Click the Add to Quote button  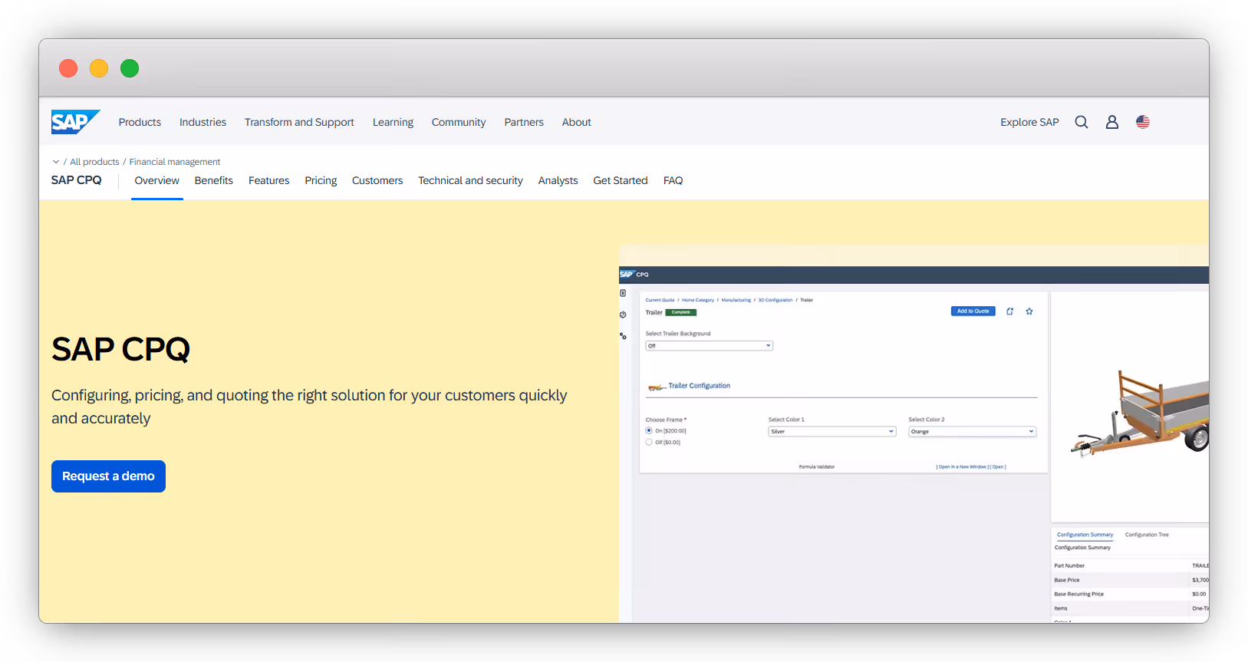(973, 311)
